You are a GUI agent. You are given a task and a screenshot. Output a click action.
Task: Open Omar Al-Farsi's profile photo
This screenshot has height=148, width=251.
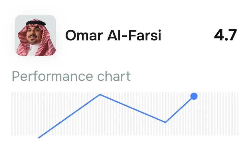coord(35,35)
